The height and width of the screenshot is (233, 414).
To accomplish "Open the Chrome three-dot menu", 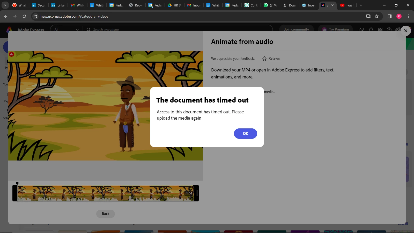I will pyautogui.click(x=408, y=16).
